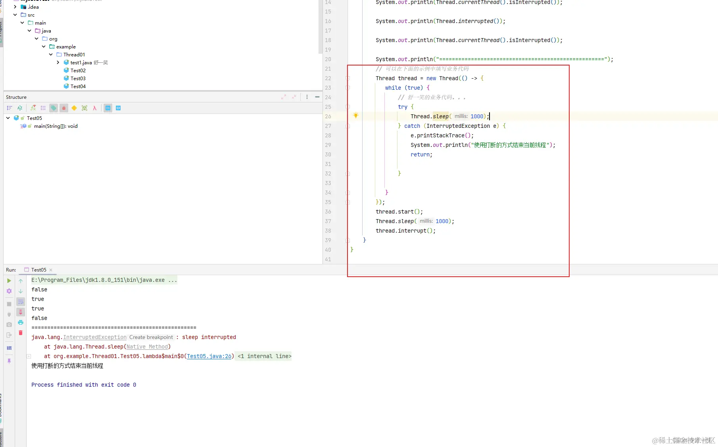
Task: Select main(String[]): void in Structure
Action: tap(56, 126)
